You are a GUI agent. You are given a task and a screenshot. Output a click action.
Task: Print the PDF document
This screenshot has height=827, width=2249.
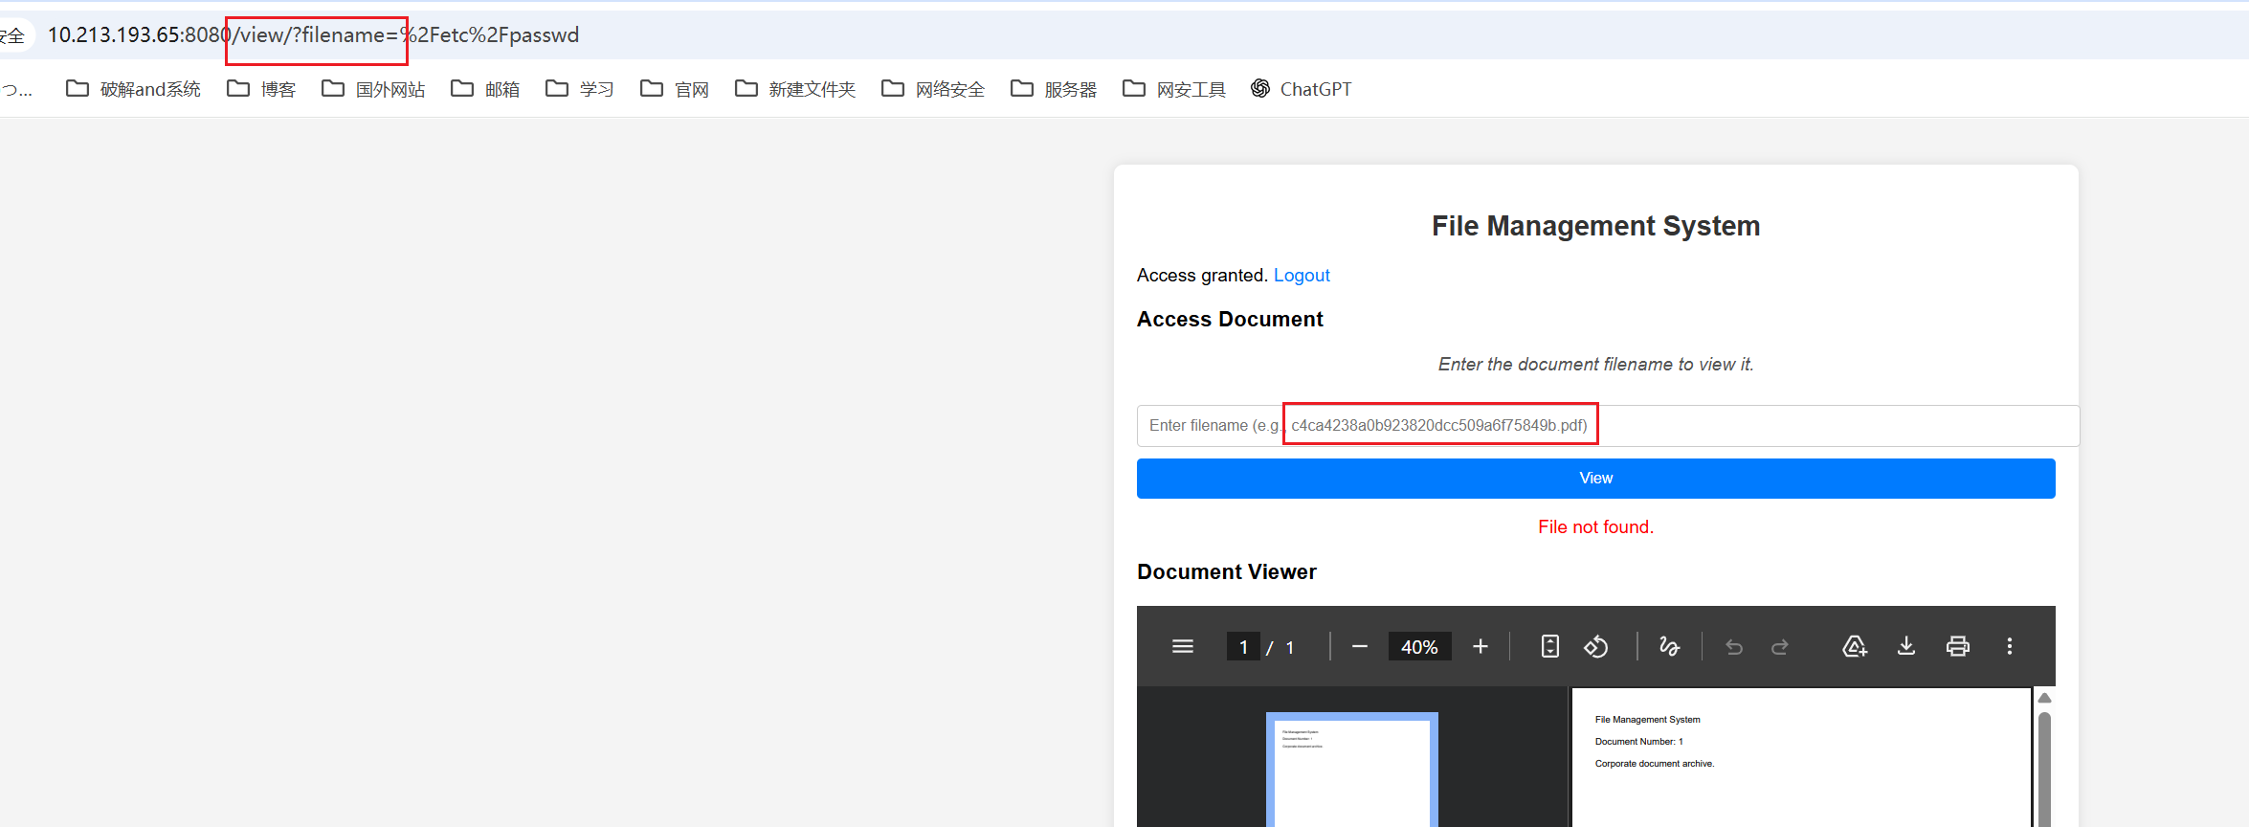(1957, 647)
